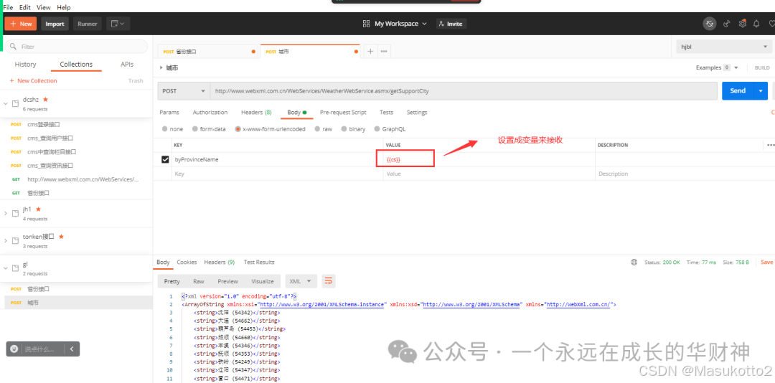Switch to the Collections tab
The width and height of the screenshot is (775, 383).
point(76,65)
